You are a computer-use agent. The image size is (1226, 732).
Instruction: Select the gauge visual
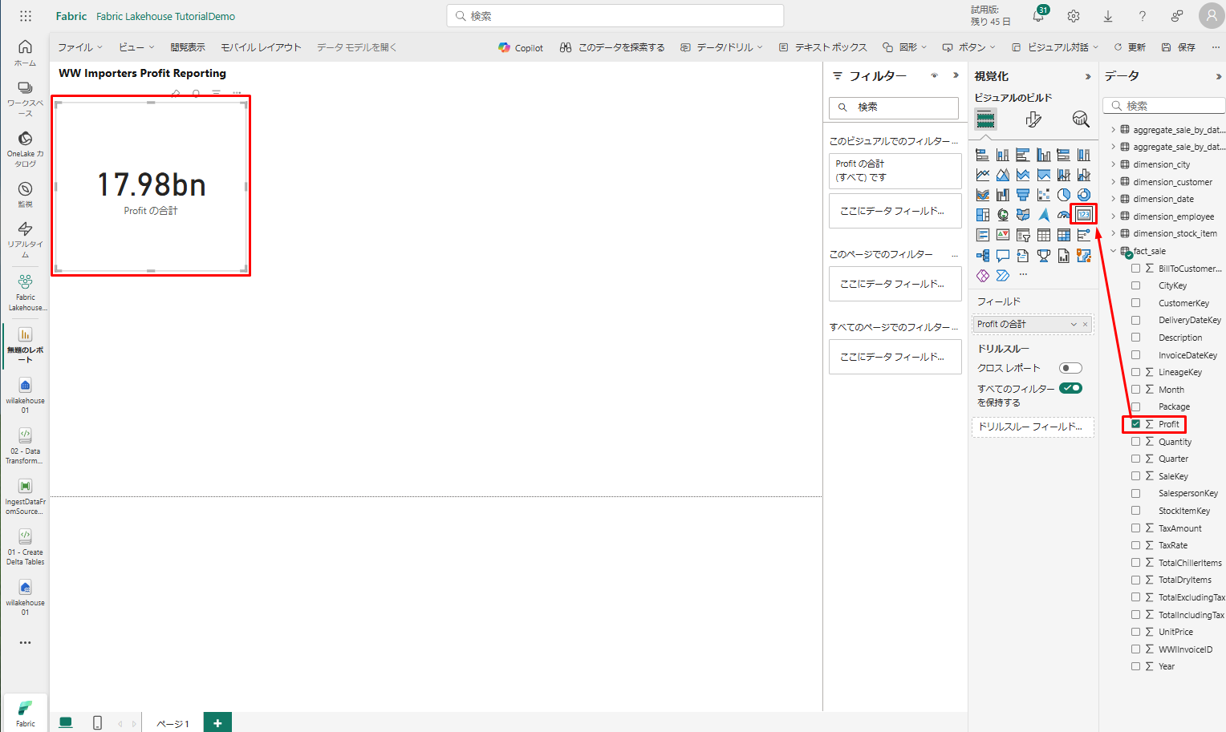(x=1063, y=215)
